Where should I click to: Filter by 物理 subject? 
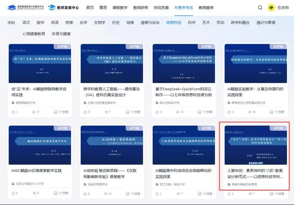click(x=69, y=23)
